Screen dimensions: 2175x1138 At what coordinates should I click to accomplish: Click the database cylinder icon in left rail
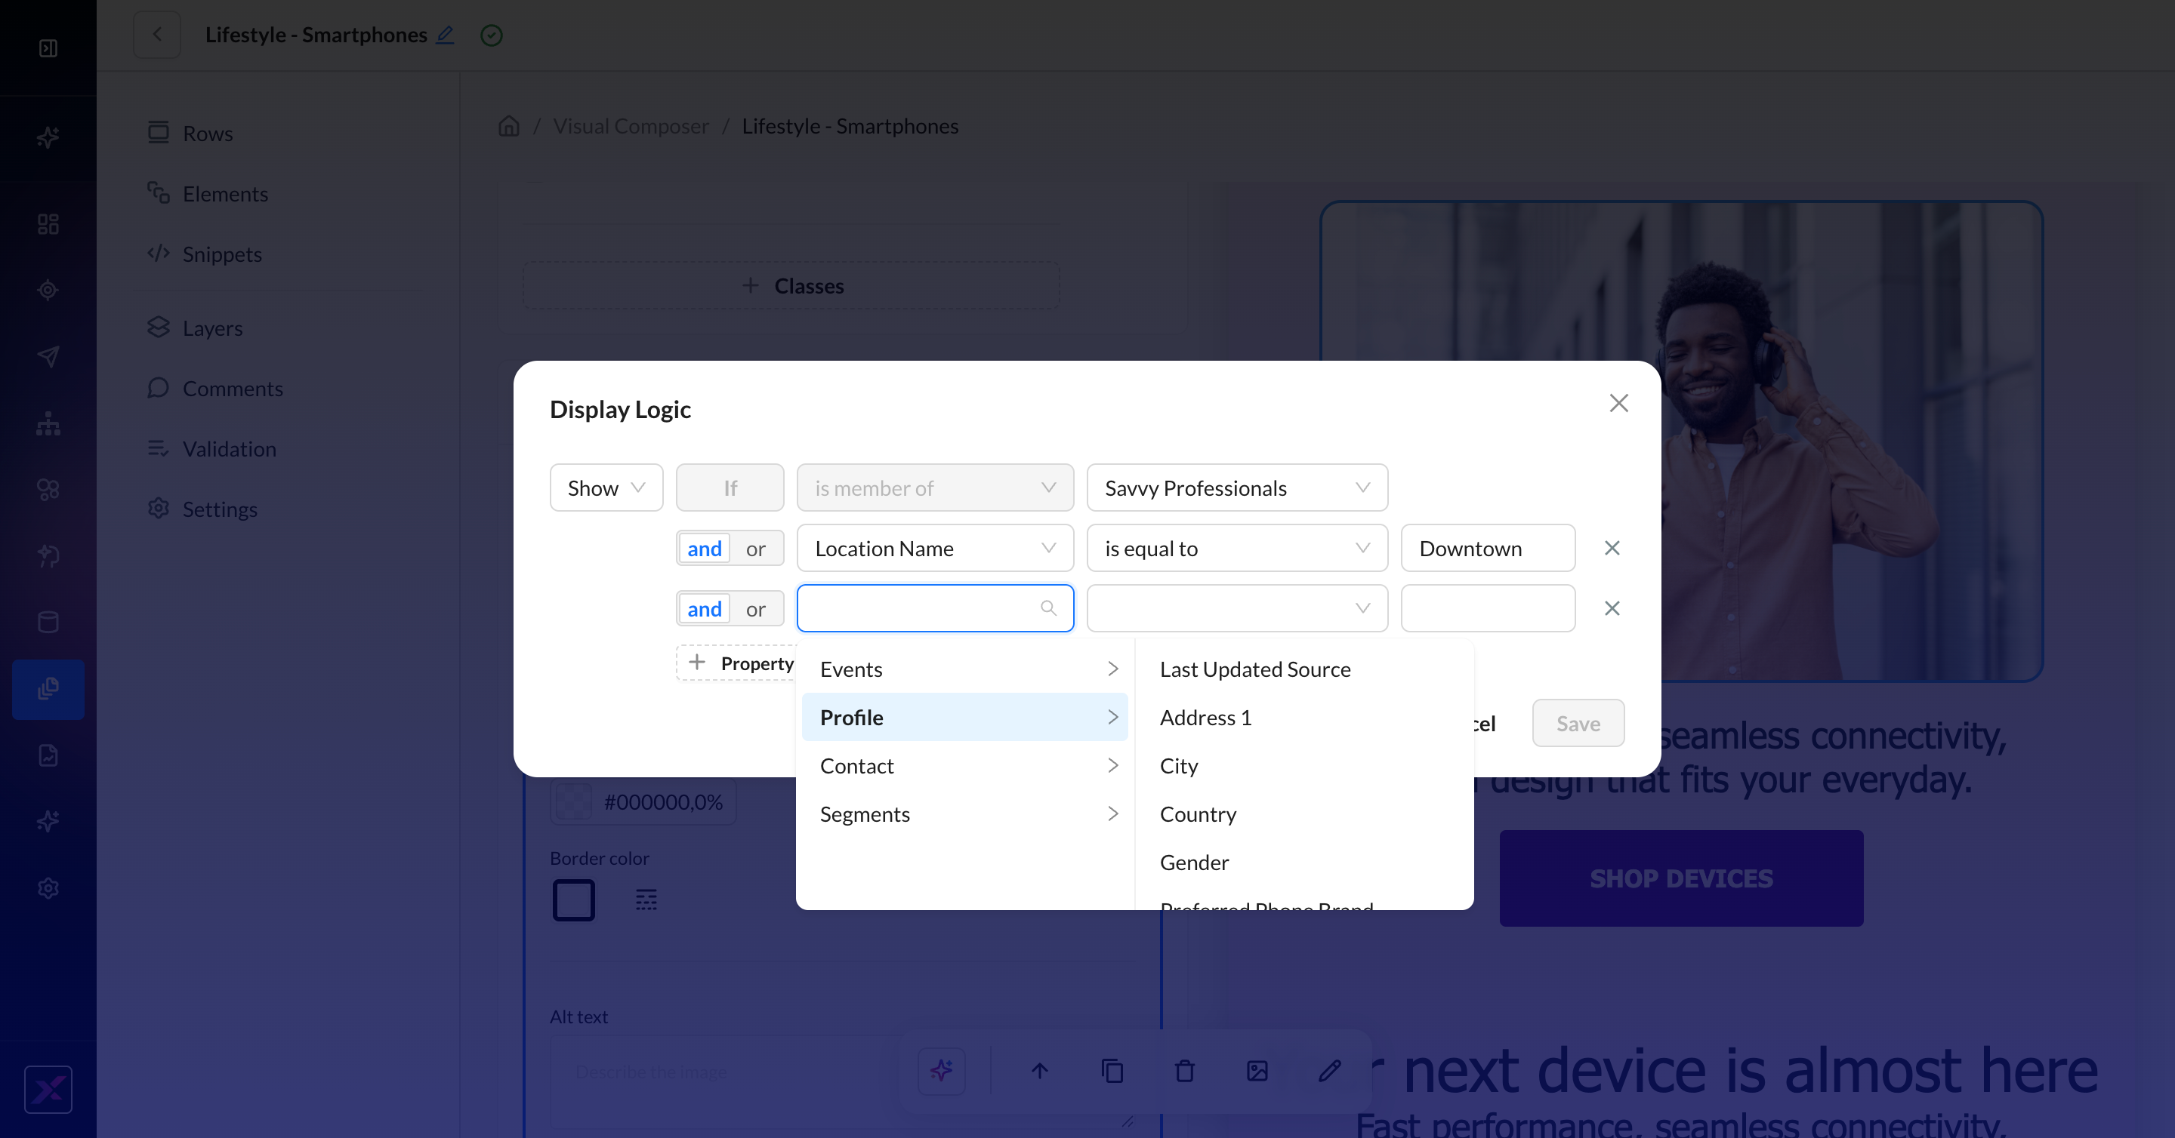[x=48, y=623]
